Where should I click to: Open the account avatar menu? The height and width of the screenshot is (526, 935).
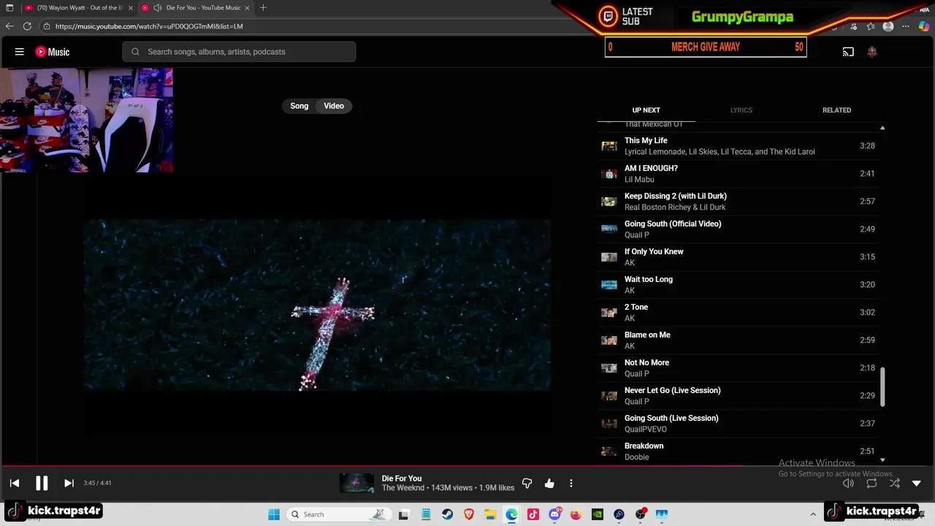871,52
